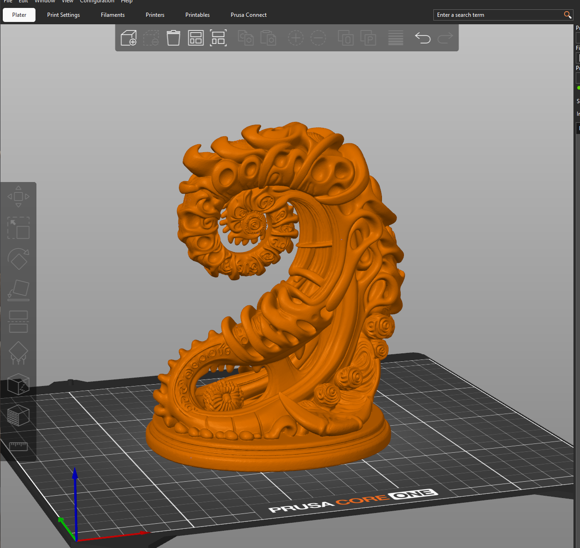
Task: Select the Cut tool
Action: [18, 322]
